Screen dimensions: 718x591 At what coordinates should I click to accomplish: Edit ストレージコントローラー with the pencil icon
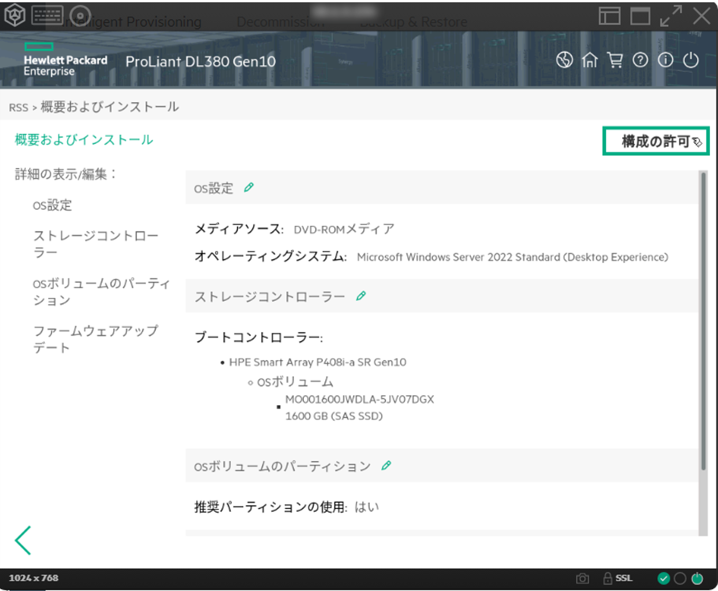click(361, 296)
